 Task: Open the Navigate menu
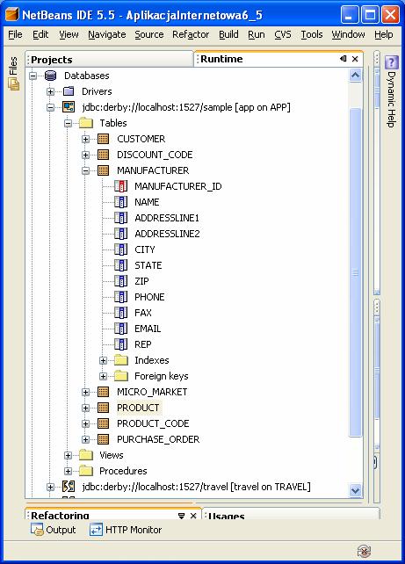(107, 34)
